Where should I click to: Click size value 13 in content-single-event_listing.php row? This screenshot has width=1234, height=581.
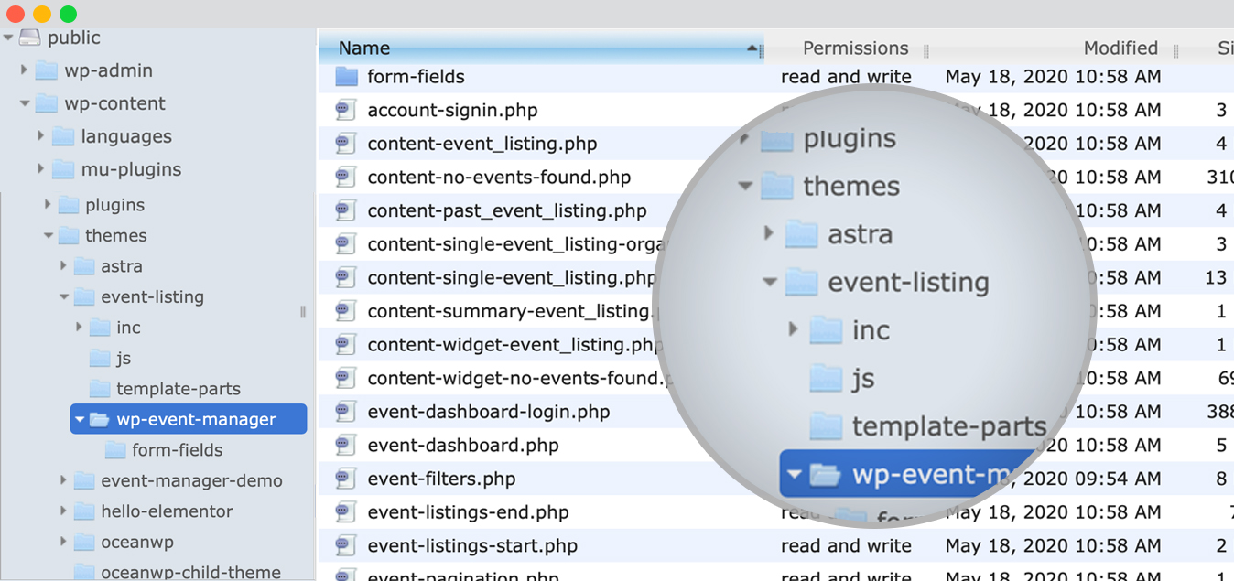tap(1216, 278)
